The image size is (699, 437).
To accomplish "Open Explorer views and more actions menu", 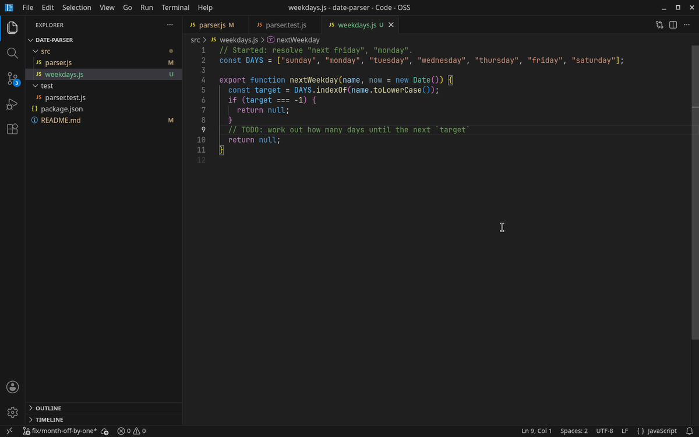I will click(x=170, y=25).
